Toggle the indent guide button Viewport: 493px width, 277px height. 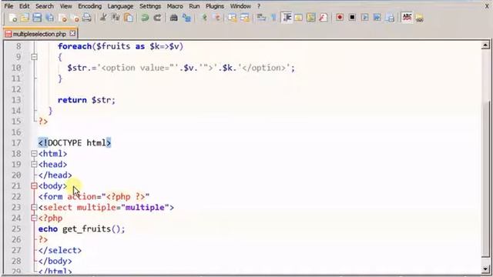point(287,17)
